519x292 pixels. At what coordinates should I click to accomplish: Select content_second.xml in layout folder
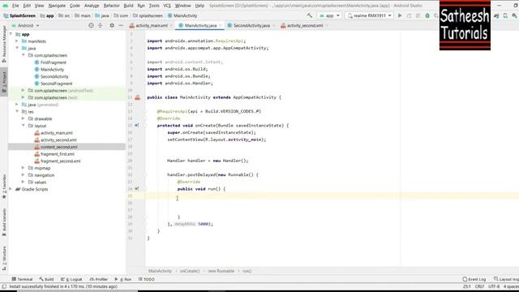click(59, 147)
